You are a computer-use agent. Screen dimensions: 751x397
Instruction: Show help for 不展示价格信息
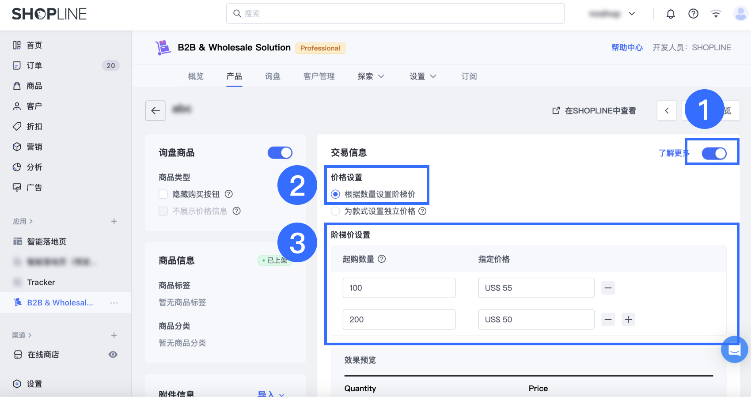[237, 211]
